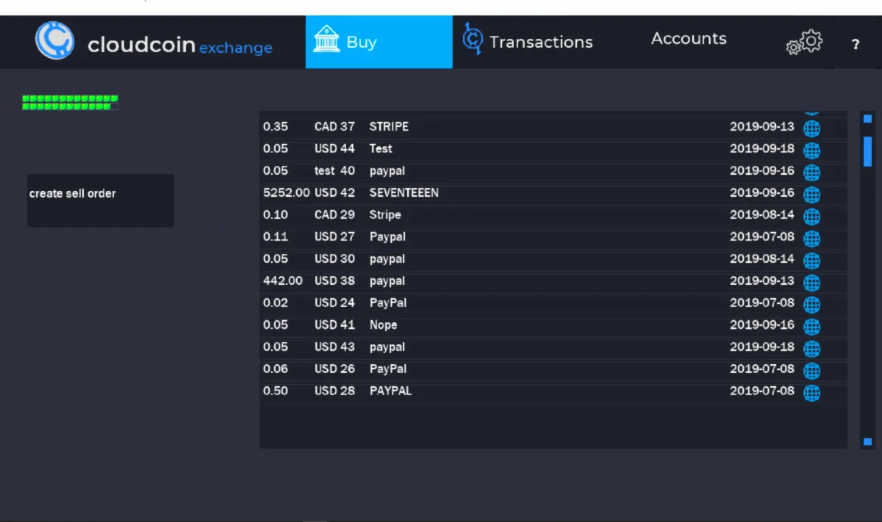
Task: Click the globe icon on Nope USD 41 row
Action: (x=811, y=327)
